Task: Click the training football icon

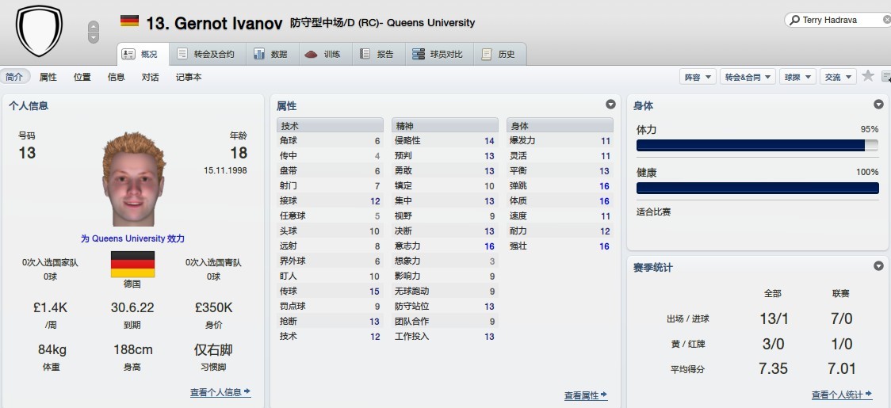Action: [311, 55]
